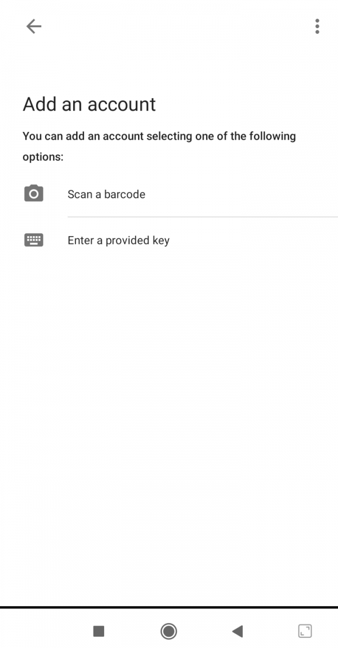
Task: Tap the keyboard icon for key entry
Action: pyautogui.click(x=34, y=240)
